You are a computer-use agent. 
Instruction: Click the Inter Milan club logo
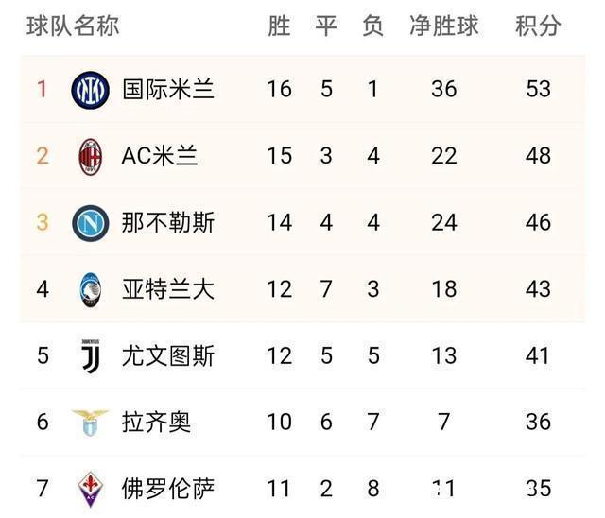tap(91, 90)
